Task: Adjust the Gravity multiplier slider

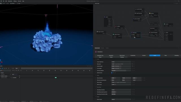Action: (x=121, y=71)
